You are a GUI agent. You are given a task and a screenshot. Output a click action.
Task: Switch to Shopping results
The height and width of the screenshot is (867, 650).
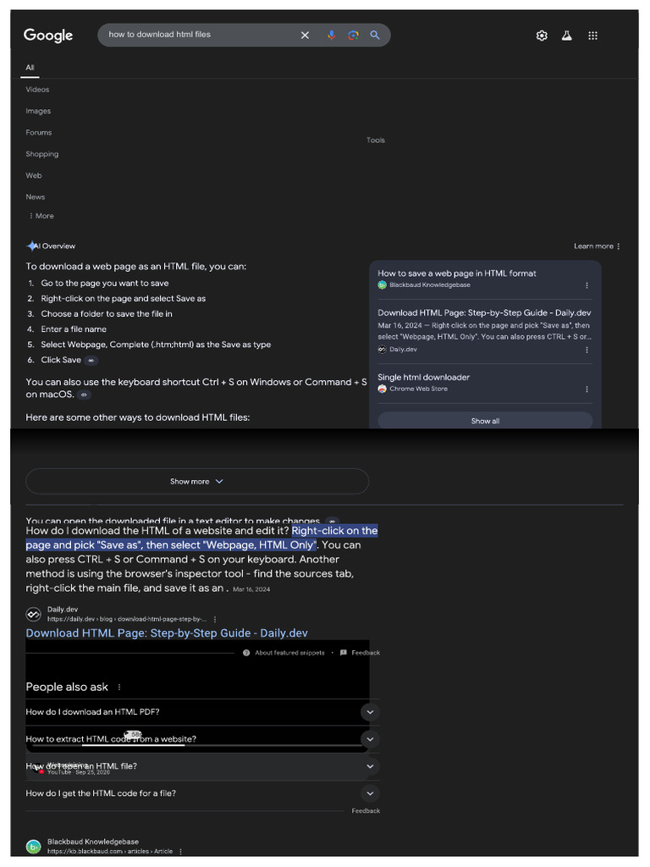42,154
